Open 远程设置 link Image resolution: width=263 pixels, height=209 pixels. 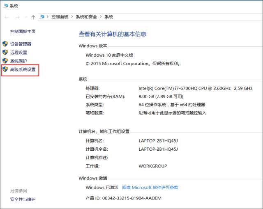[18, 53]
